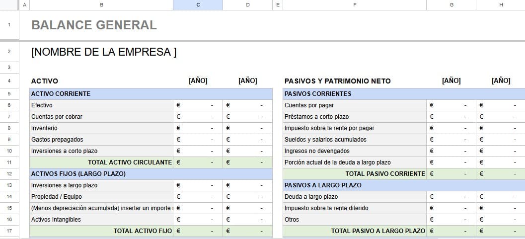Select column A header

click(x=24, y=5)
